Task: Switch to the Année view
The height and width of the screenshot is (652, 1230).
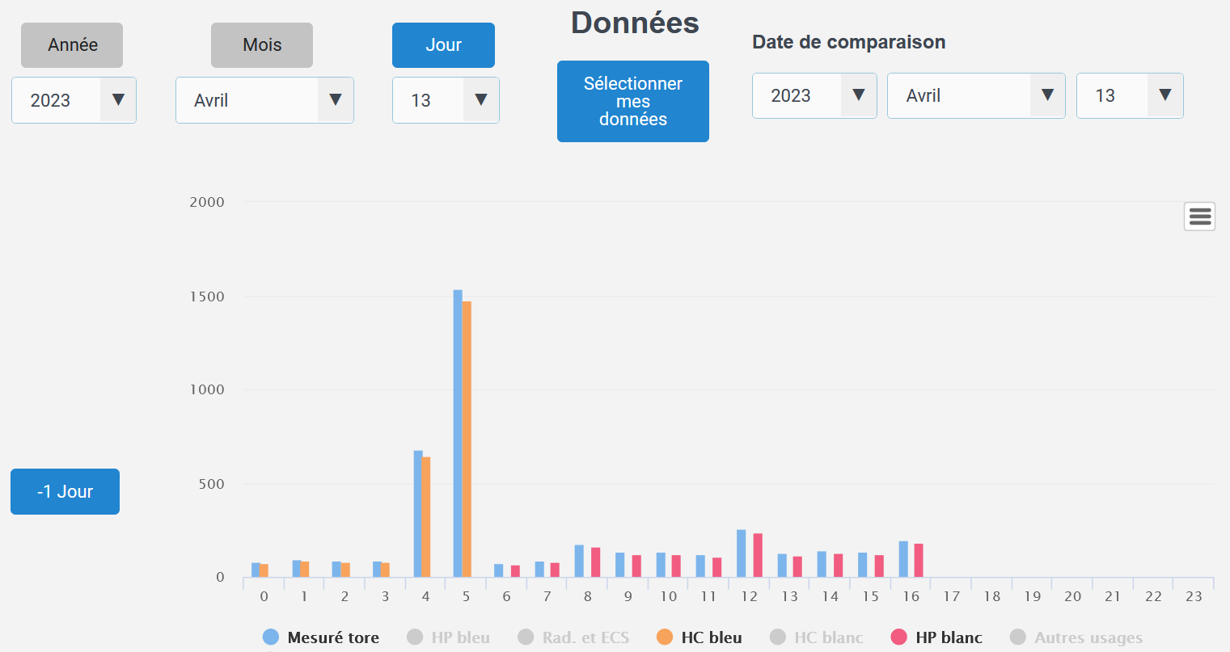Action: point(72,45)
